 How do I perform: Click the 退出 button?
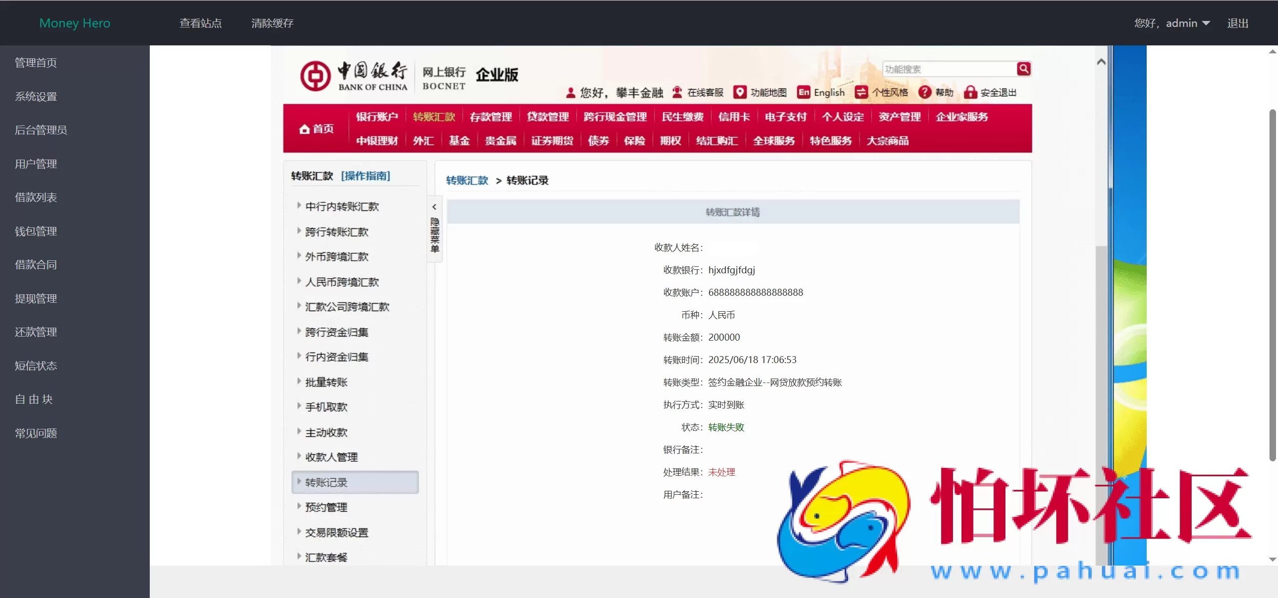[1239, 23]
